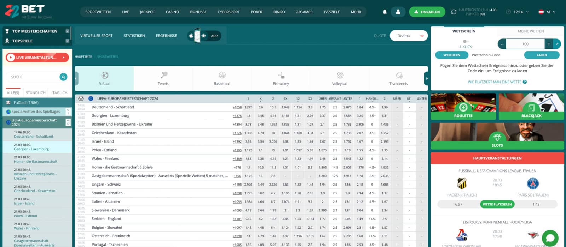566x247 pixels.
Task: Collapse UEFA-Europameisterschaft 2024 in sidebar
Action: (x=68, y=122)
